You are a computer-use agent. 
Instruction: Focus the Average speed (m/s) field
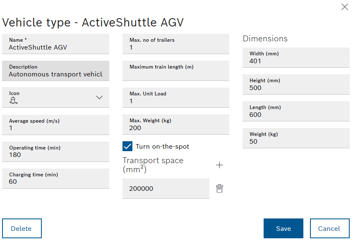coord(55,128)
